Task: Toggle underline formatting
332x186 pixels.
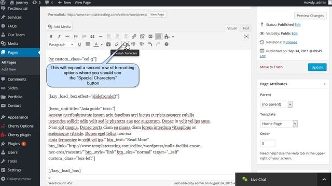Action: [x=79, y=44]
